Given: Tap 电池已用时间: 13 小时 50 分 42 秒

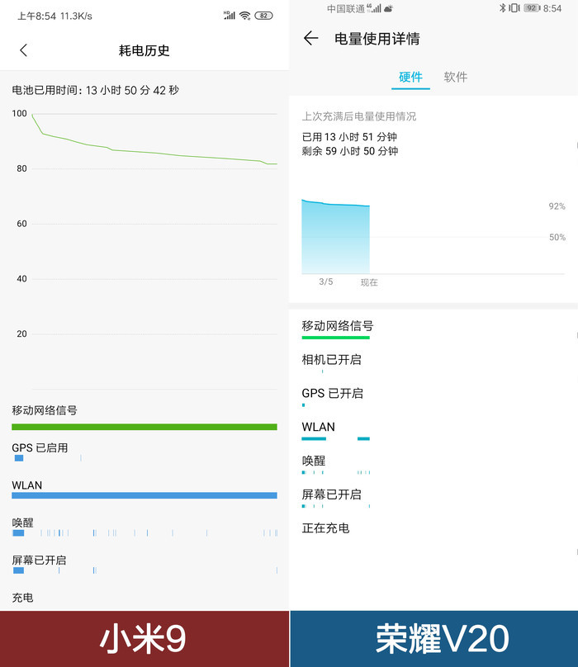Looking at the screenshot, I should pos(95,90).
